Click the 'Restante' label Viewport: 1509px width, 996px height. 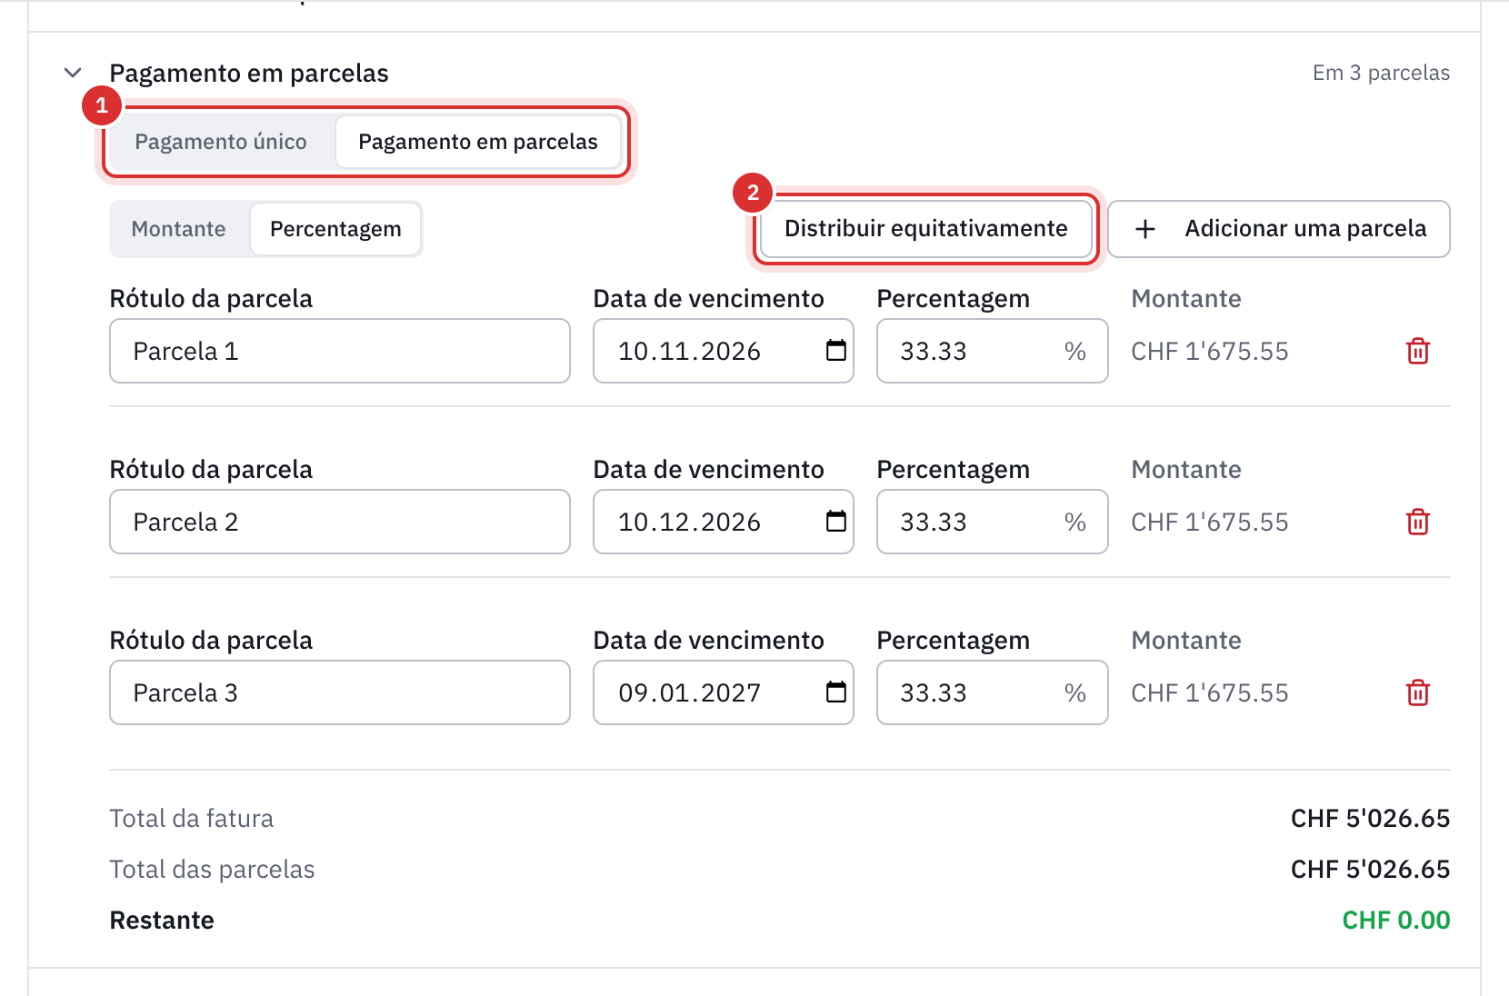162,921
